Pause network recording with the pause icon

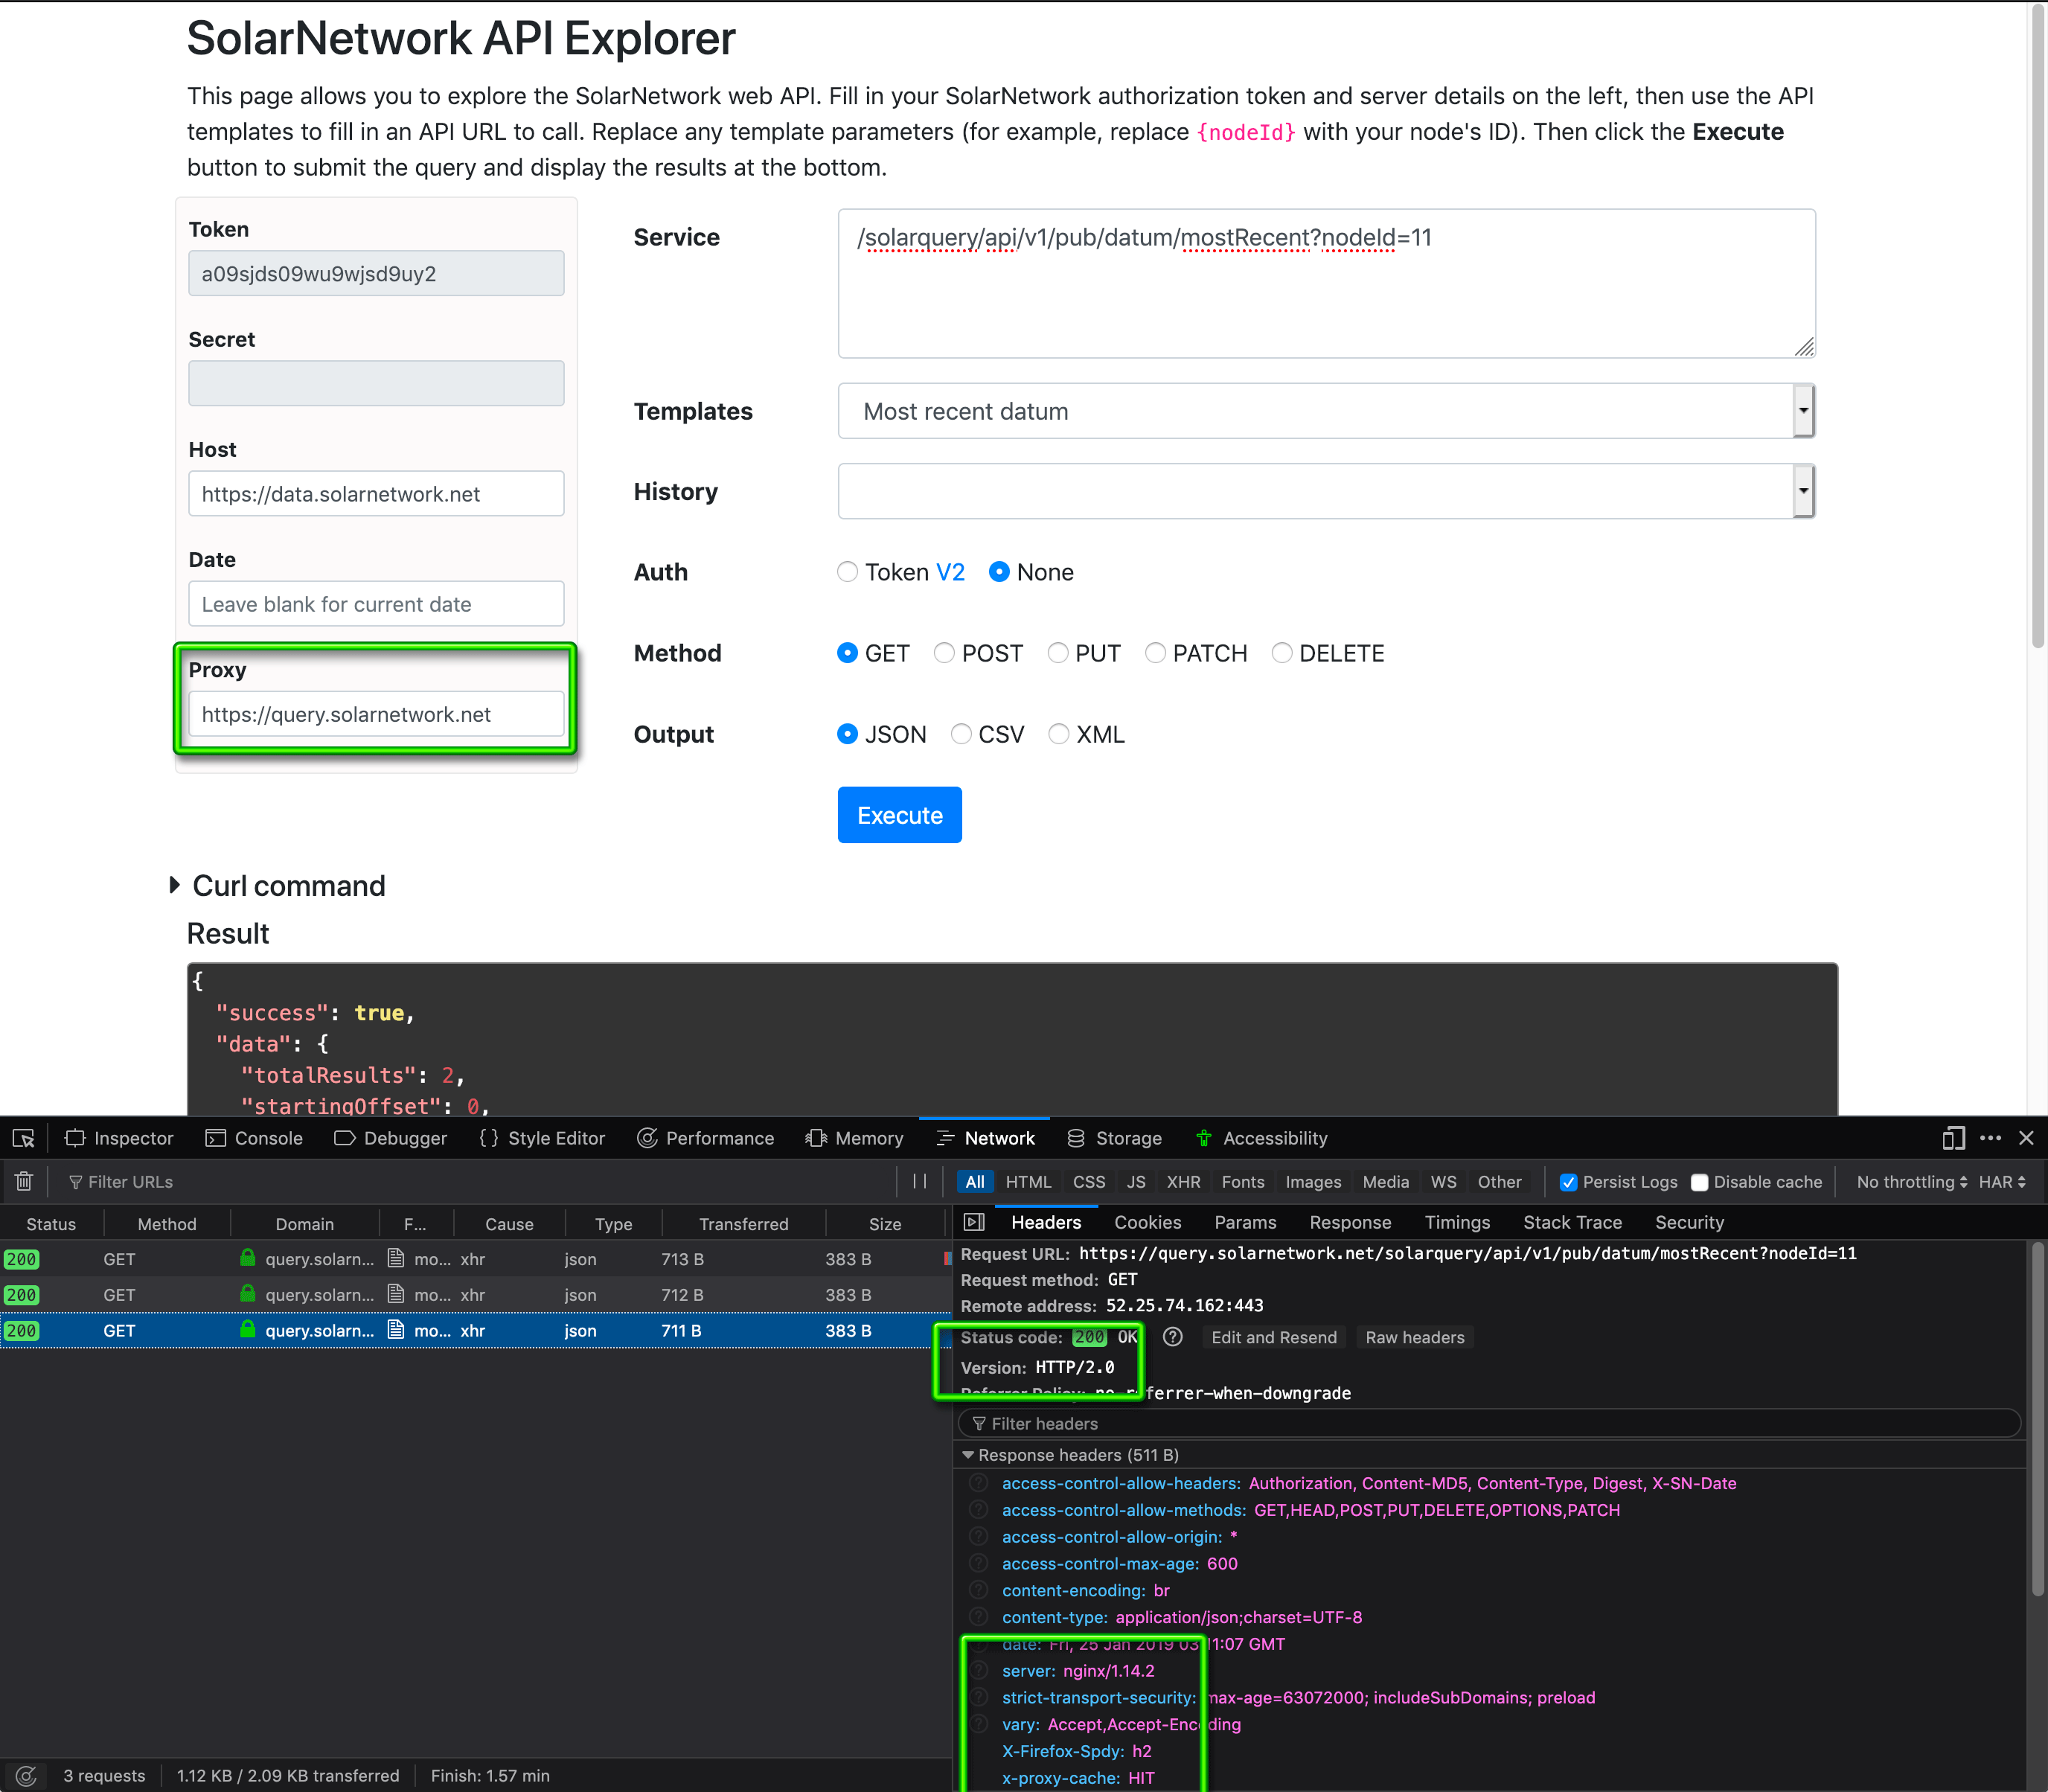click(x=919, y=1182)
